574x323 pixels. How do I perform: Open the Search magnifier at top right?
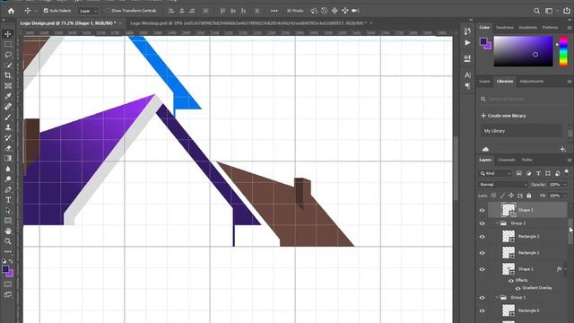point(536,11)
